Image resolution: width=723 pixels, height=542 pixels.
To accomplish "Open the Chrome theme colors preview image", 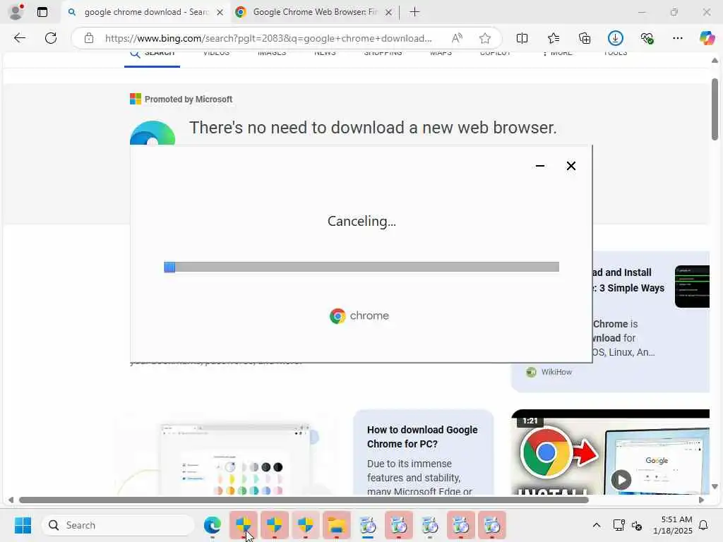I will [235, 459].
